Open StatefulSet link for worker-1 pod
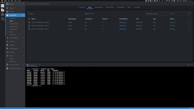This screenshot has height=109, width=194. coord(122,29)
